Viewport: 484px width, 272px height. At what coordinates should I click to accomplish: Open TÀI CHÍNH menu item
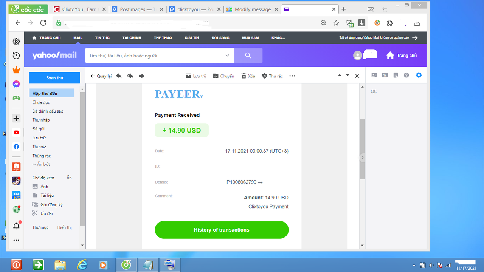click(x=132, y=38)
